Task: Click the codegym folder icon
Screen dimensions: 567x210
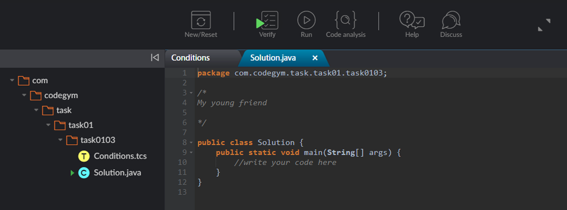Action: (x=36, y=96)
